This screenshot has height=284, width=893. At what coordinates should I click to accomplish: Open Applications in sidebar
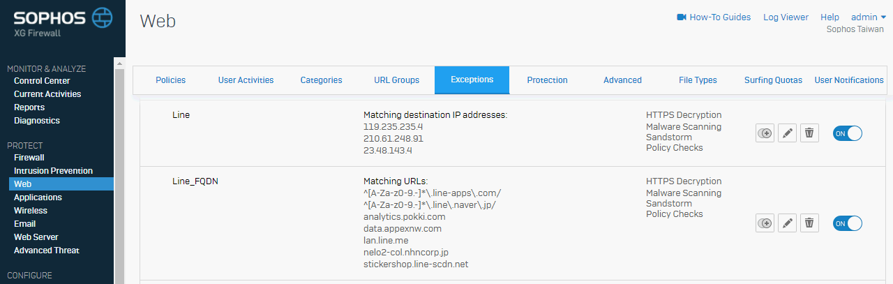(38, 197)
